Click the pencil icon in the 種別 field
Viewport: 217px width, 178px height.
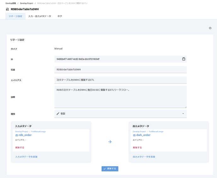pyautogui.click(x=58, y=114)
